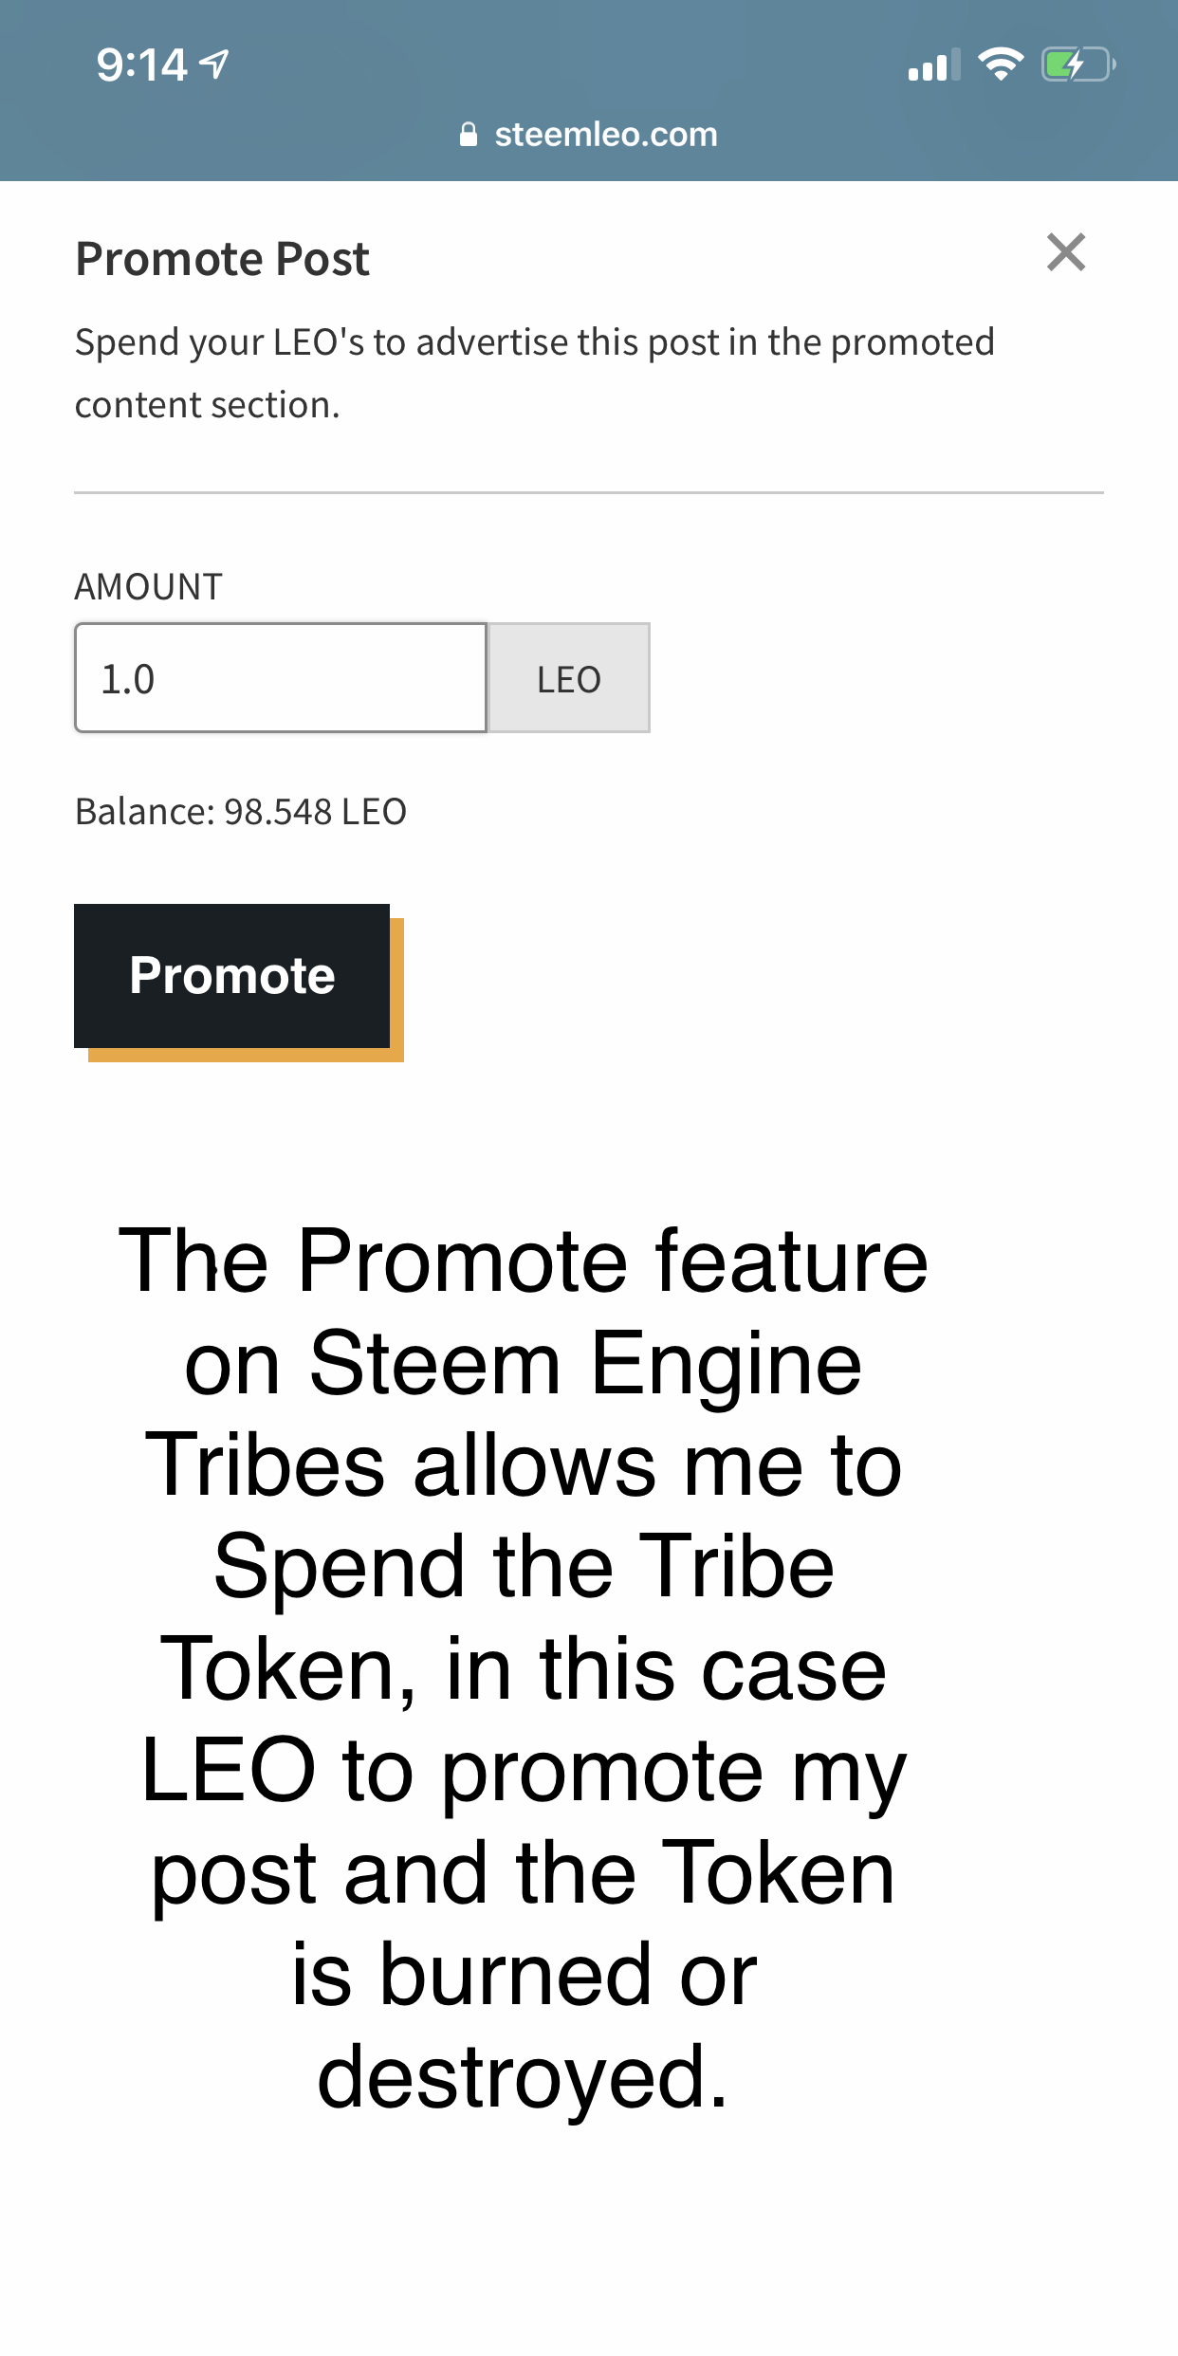Tap the caption about the Promote feature

pos(523,1667)
